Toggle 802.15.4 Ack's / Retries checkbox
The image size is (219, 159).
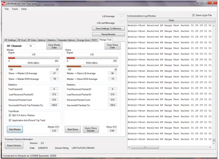pos(10,115)
